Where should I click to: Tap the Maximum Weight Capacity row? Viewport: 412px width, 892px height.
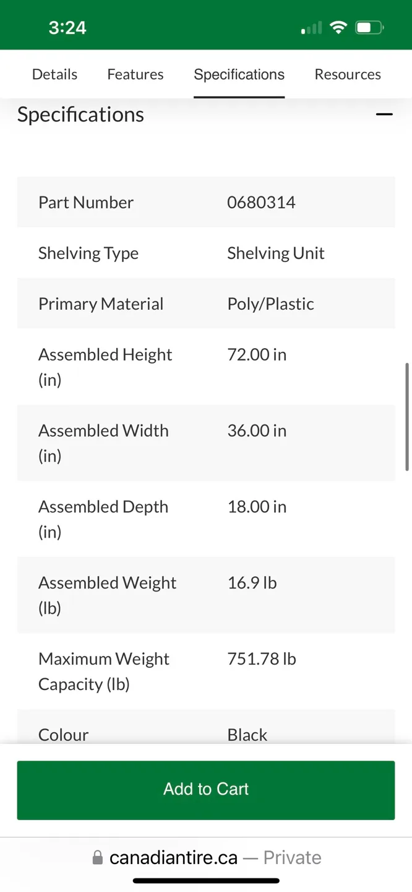pos(206,671)
